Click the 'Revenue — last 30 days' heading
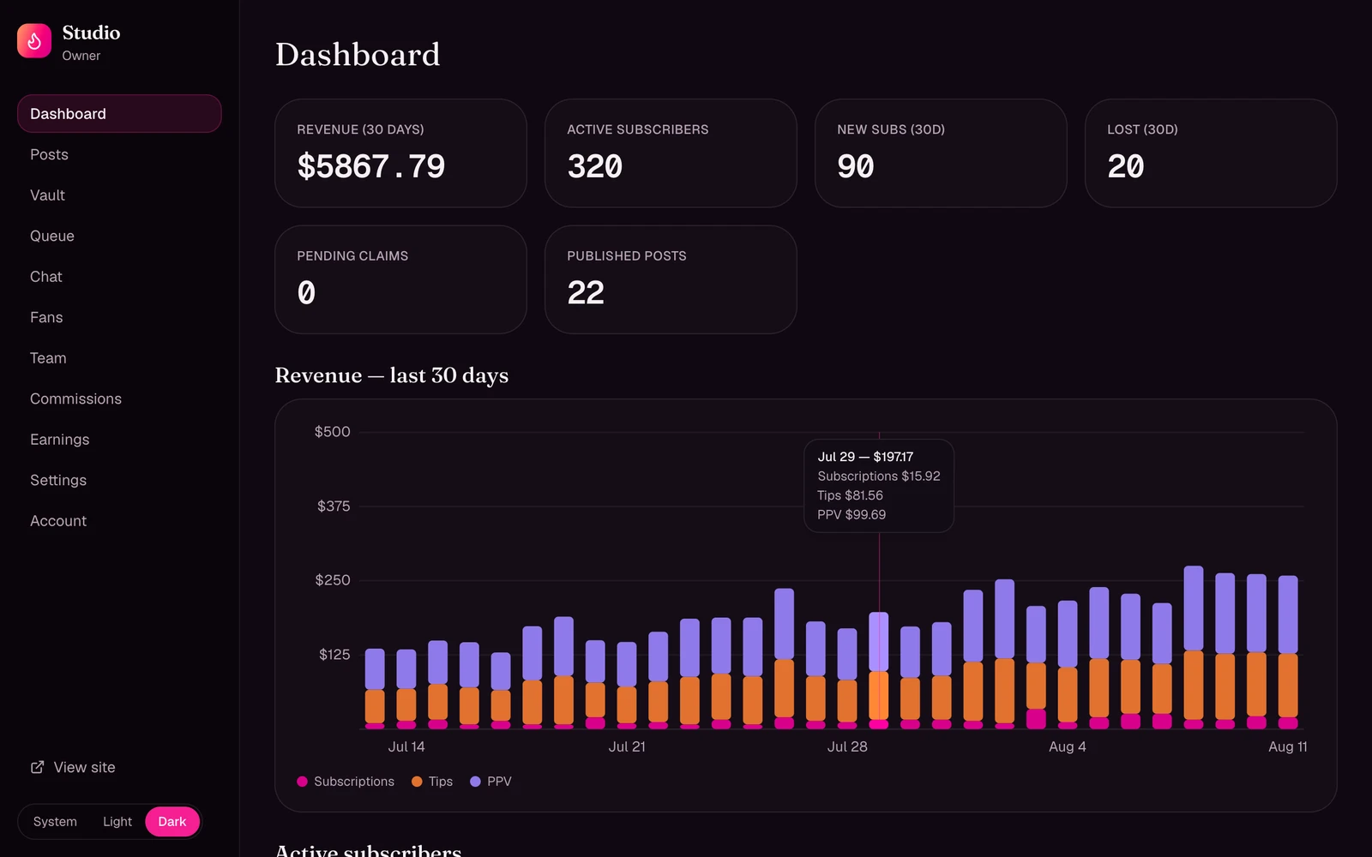This screenshot has height=857, width=1372. point(392,375)
